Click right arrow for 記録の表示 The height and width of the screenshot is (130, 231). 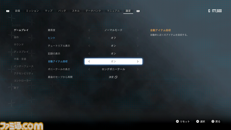click(x=138, y=53)
